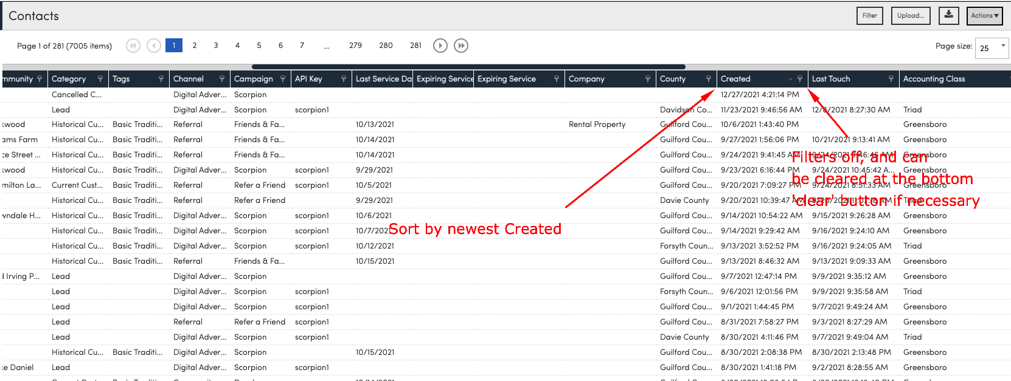The image size is (1011, 381).
Task: Open the Channel column filter icon
Action: coord(222,79)
